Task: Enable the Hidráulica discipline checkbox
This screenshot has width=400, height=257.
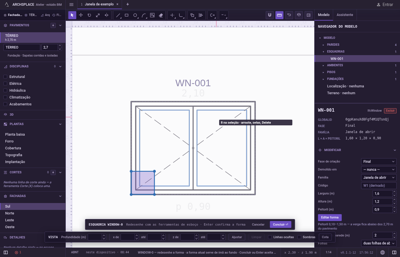Action: tap(5, 91)
